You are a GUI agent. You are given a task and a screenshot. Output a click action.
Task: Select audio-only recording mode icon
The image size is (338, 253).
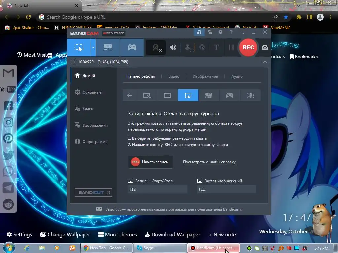(x=250, y=95)
